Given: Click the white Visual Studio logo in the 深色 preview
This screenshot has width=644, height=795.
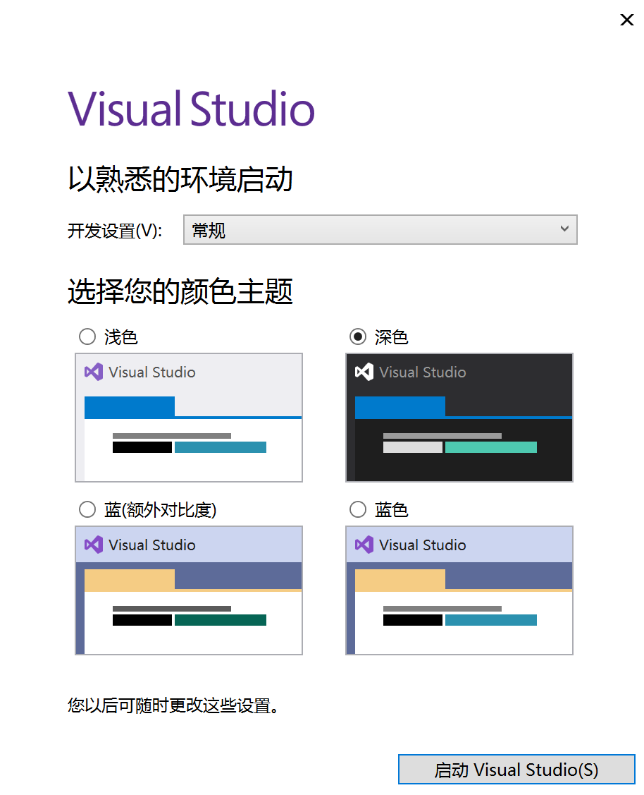Looking at the screenshot, I should (364, 372).
